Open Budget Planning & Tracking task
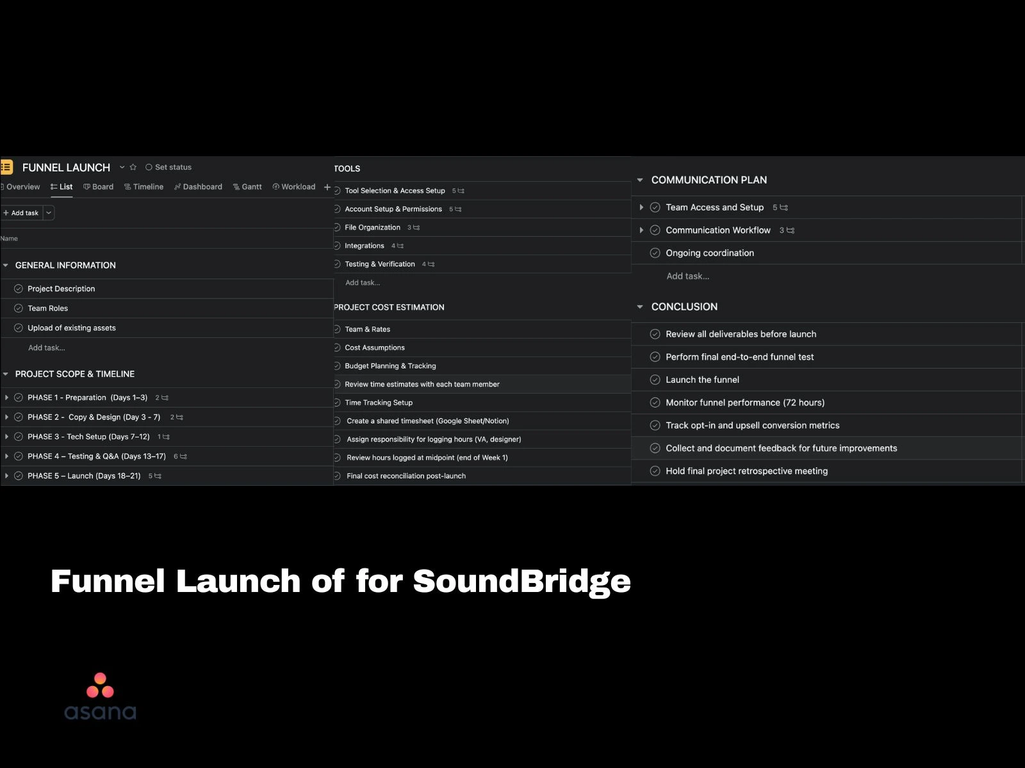 click(x=390, y=366)
